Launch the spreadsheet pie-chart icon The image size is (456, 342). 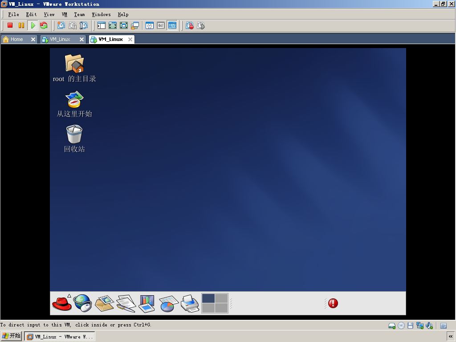tap(168, 303)
